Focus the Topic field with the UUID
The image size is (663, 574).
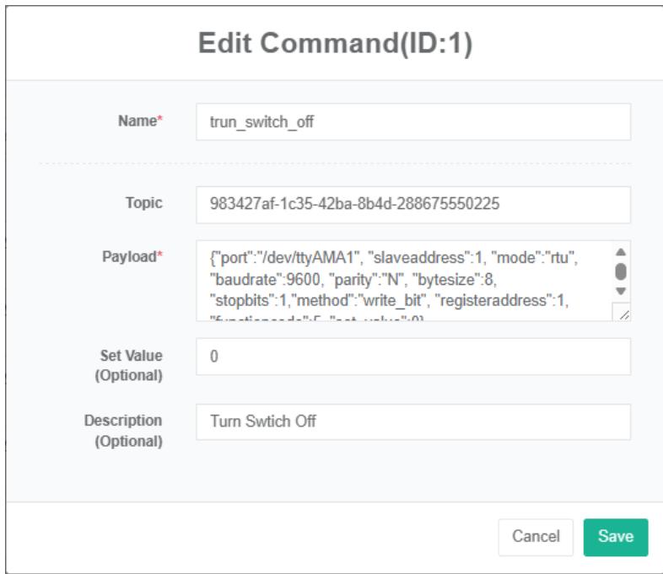tap(412, 204)
